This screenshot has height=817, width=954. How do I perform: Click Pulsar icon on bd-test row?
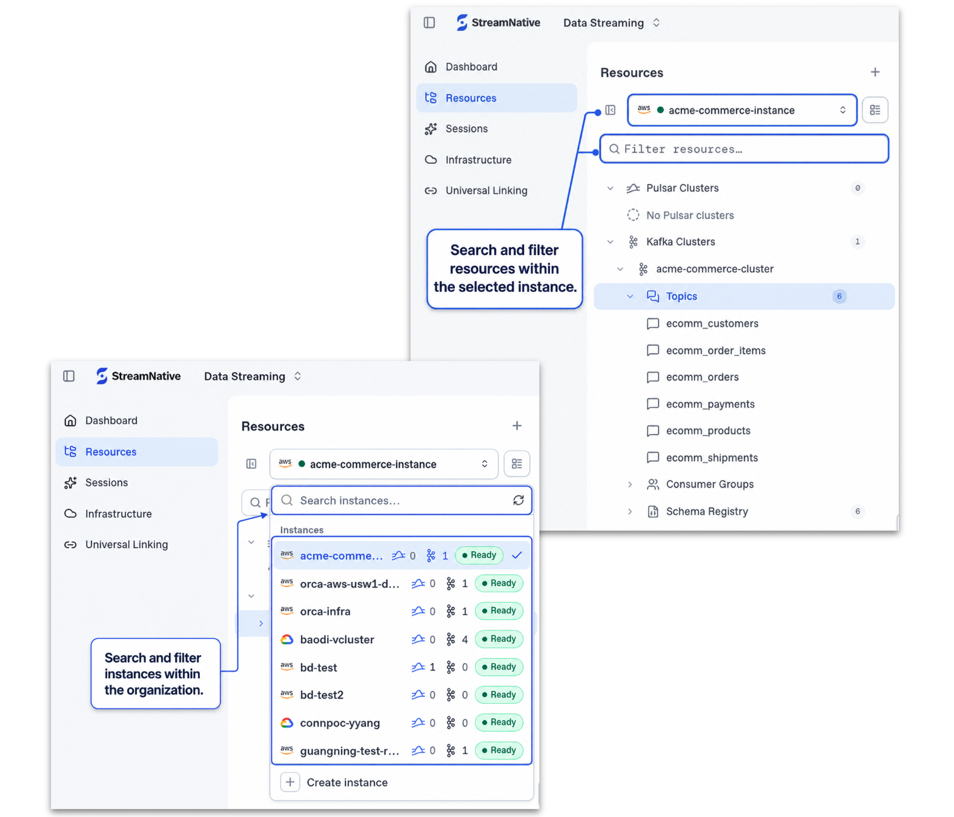click(x=418, y=667)
